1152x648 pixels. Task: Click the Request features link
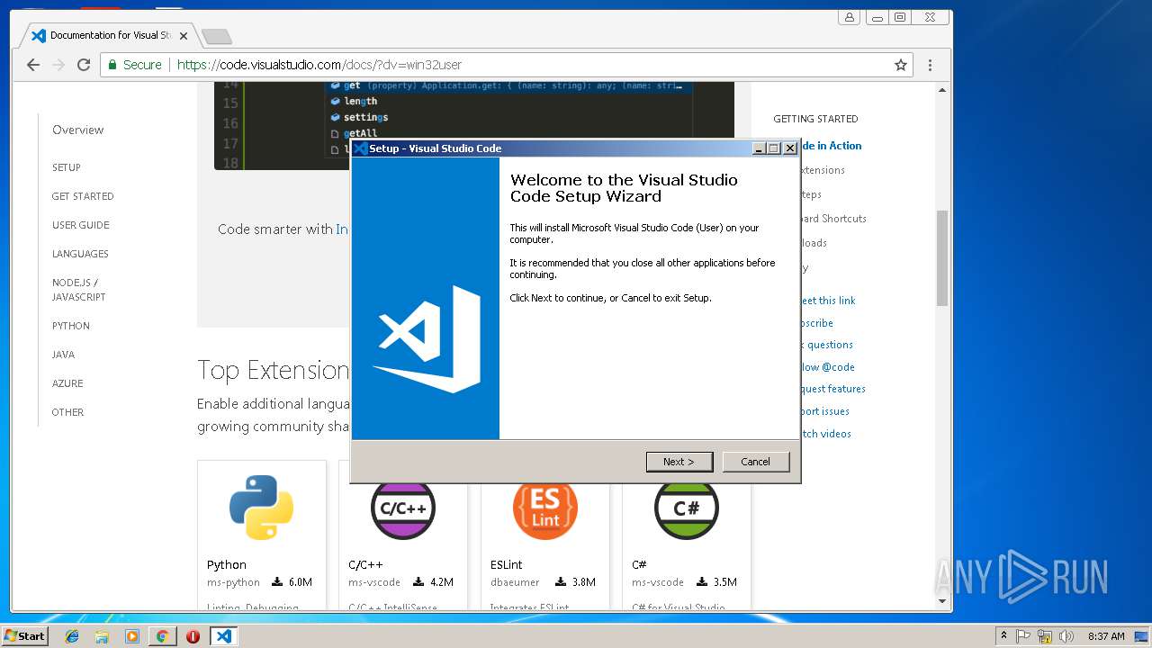tap(833, 389)
